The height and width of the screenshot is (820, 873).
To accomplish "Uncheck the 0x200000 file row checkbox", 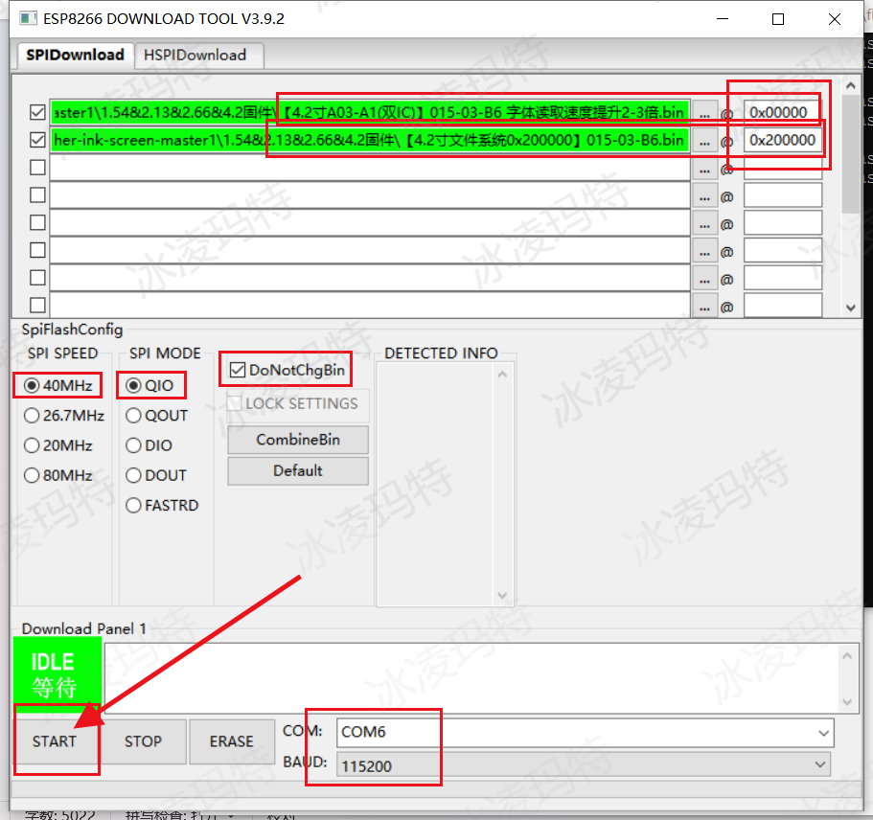I will (x=37, y=140).
